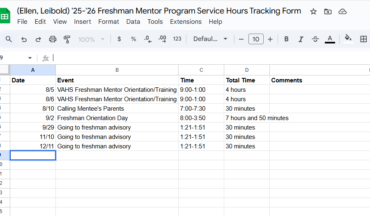The image size is (370, 216).
Task: Toggle strikethrough formatting
Action: pos(315,39)
